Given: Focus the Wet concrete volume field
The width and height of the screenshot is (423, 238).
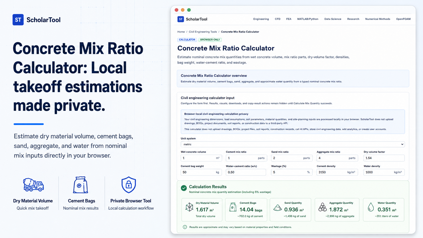Looking at the screenshot, I should (201, 158).
